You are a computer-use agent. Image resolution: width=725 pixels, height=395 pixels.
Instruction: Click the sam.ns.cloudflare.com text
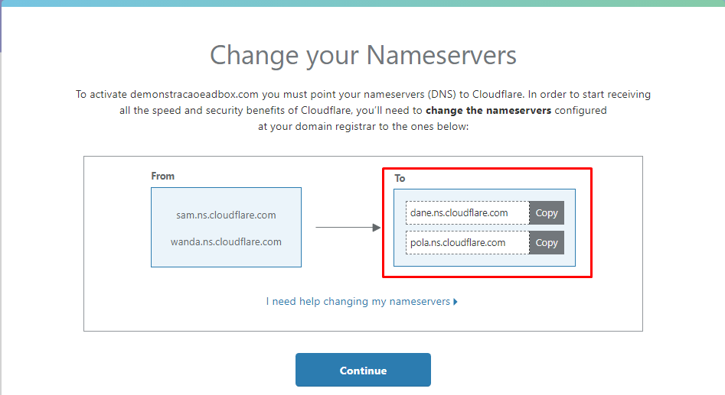click(226, 215)
